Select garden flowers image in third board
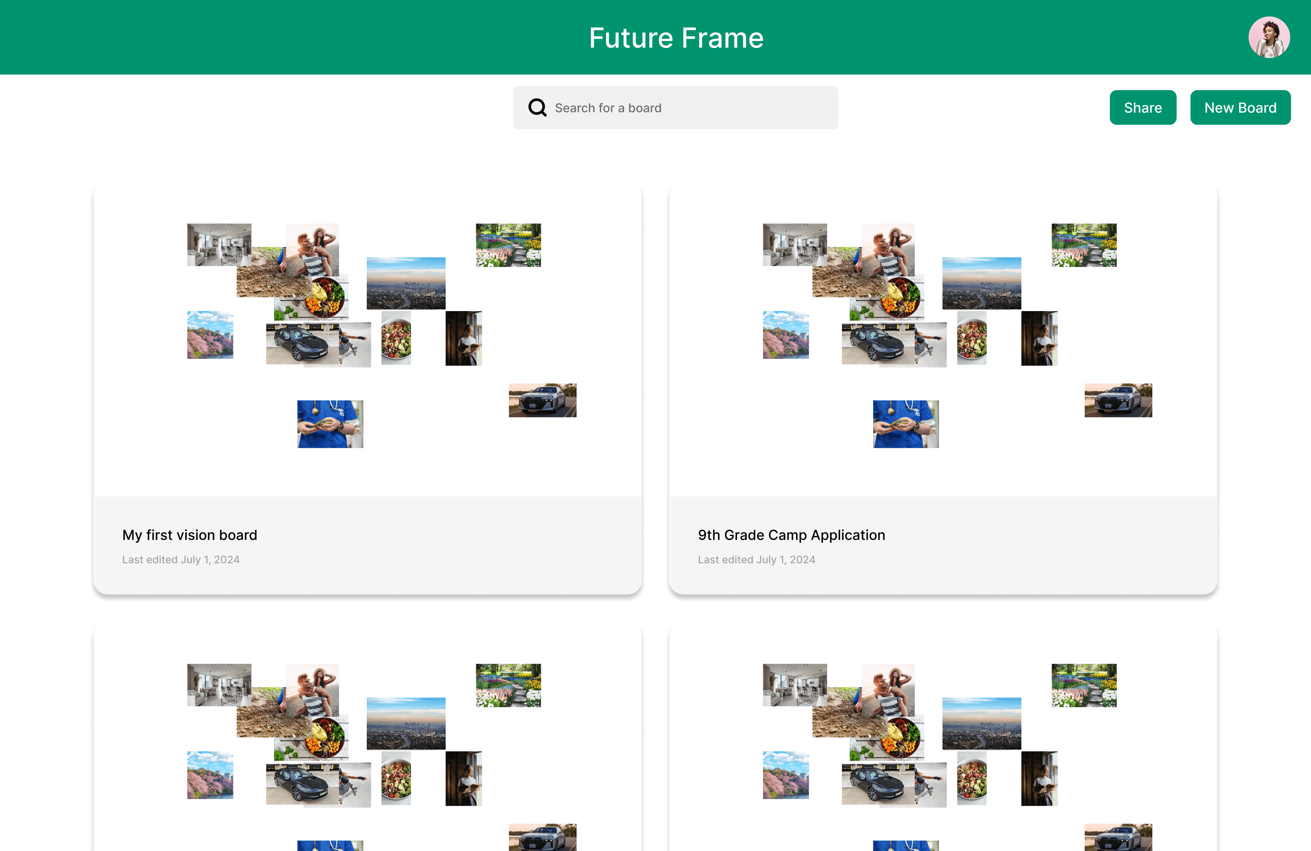Image resolution: width=1311 pixels, height=851 pixels. point(508,685)
